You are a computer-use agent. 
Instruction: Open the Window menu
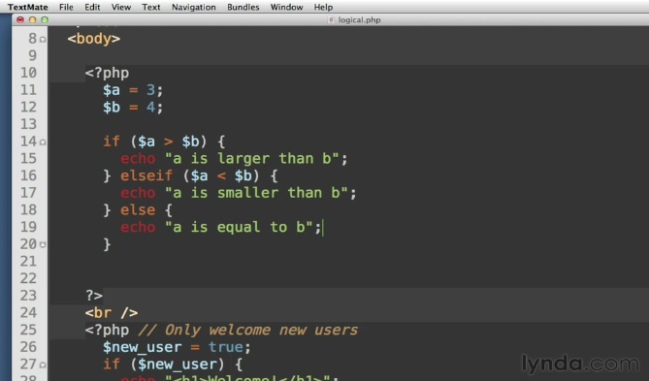click(x=286, y=7)
